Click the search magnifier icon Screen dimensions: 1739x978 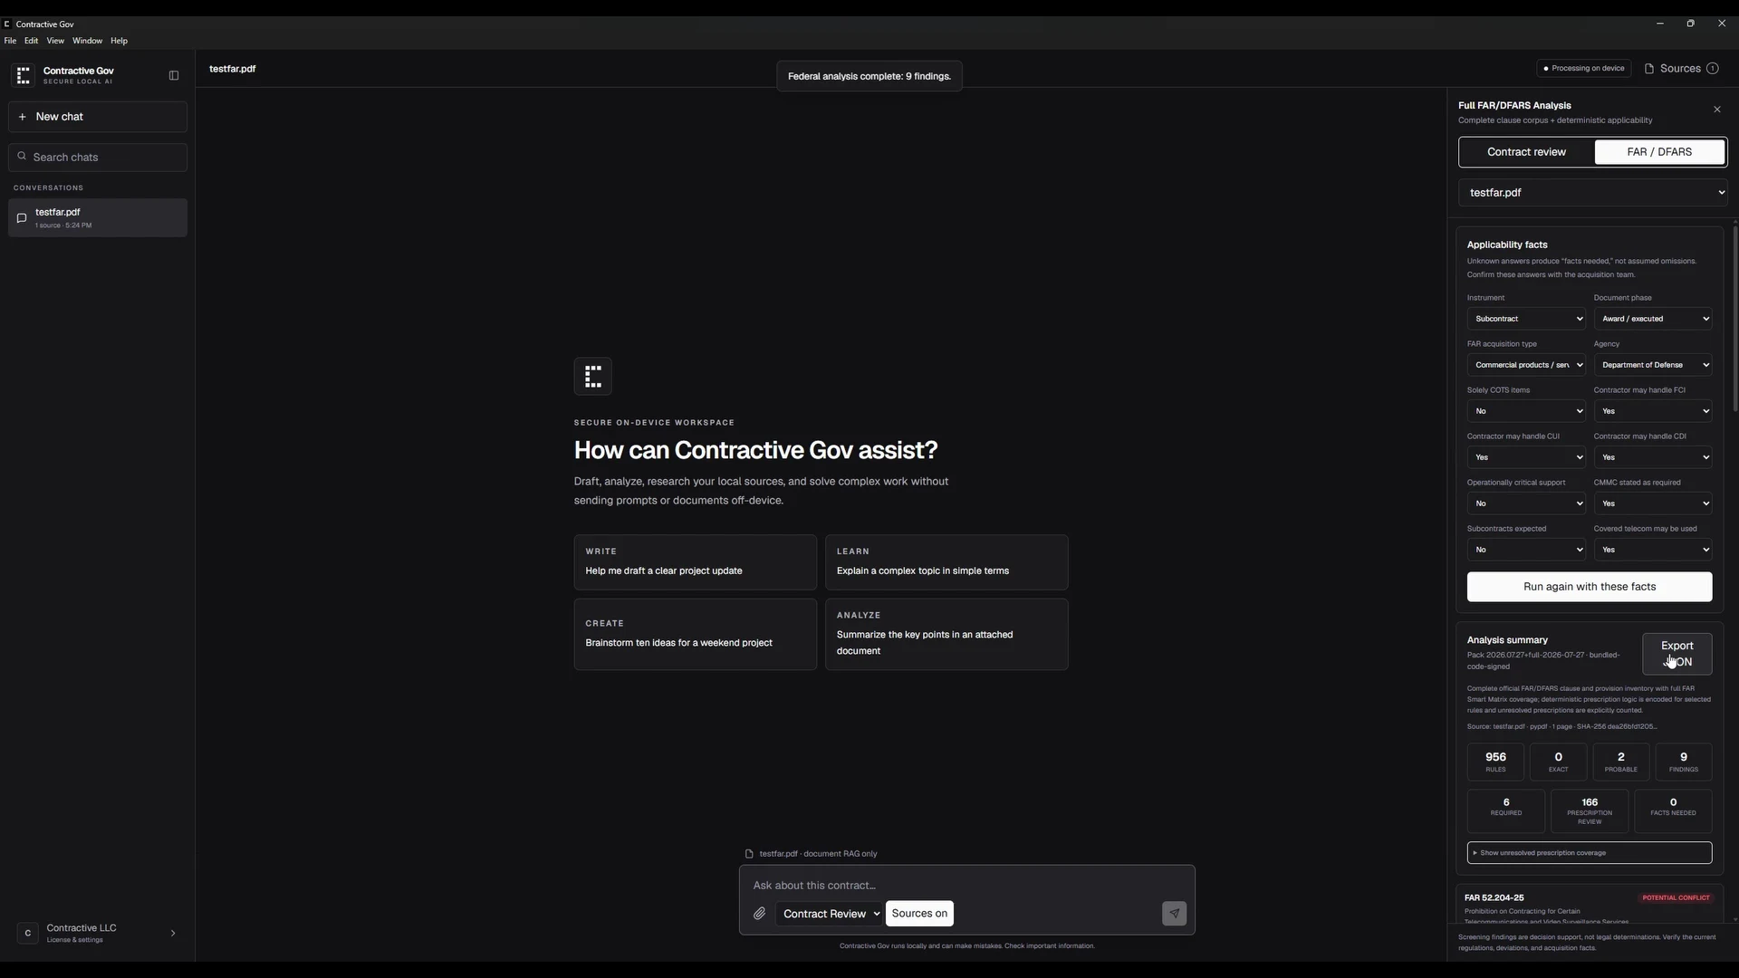pyautogui.click(x=22, y=157)
